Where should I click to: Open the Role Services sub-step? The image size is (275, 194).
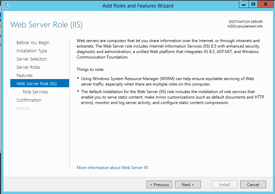pos(35,92)
